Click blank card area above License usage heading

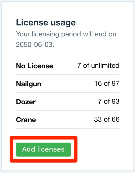[68, 10]
